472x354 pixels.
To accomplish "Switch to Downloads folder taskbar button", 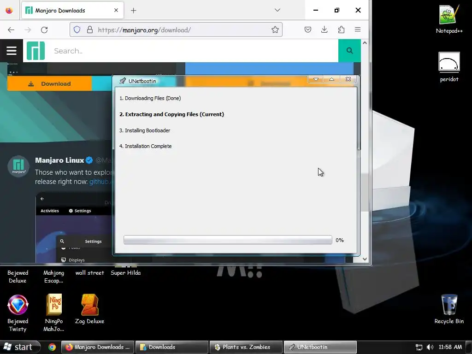I will click(171, 347).
